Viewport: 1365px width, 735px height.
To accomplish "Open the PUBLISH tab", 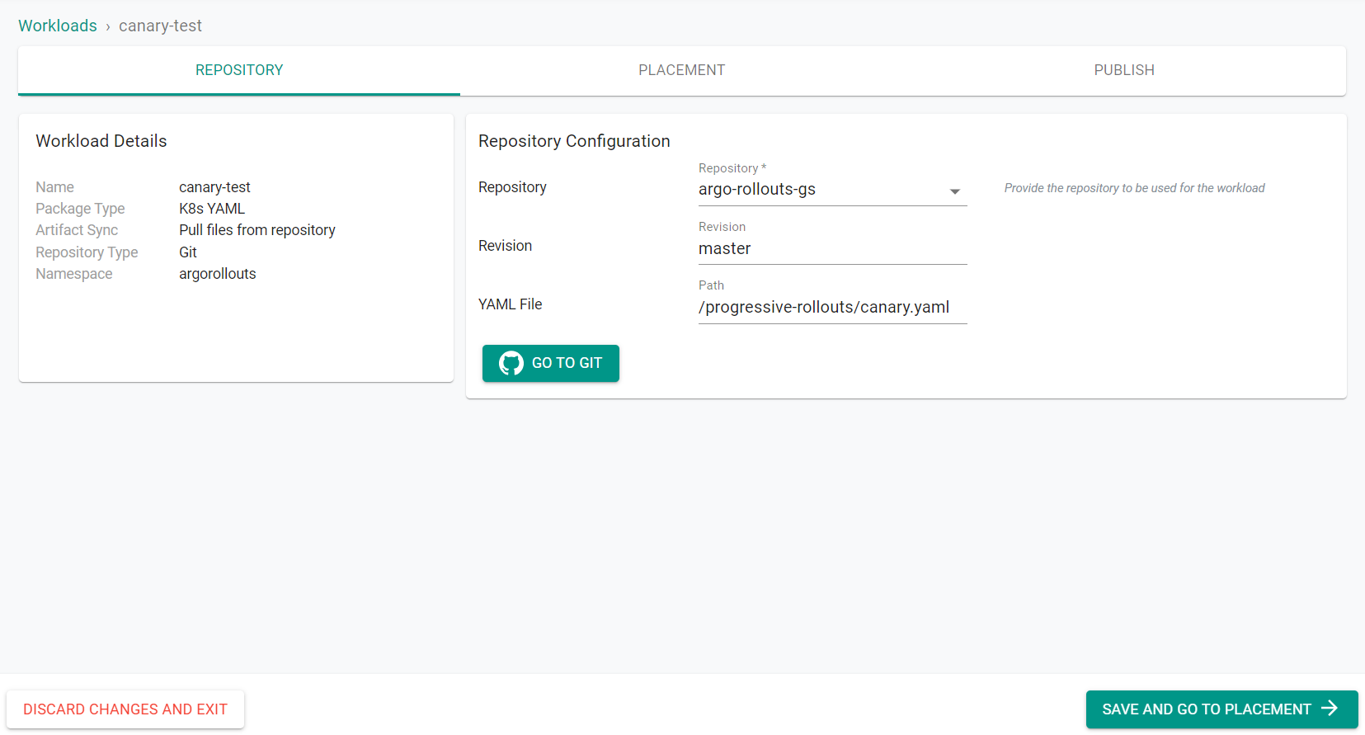I will 1123,70.
